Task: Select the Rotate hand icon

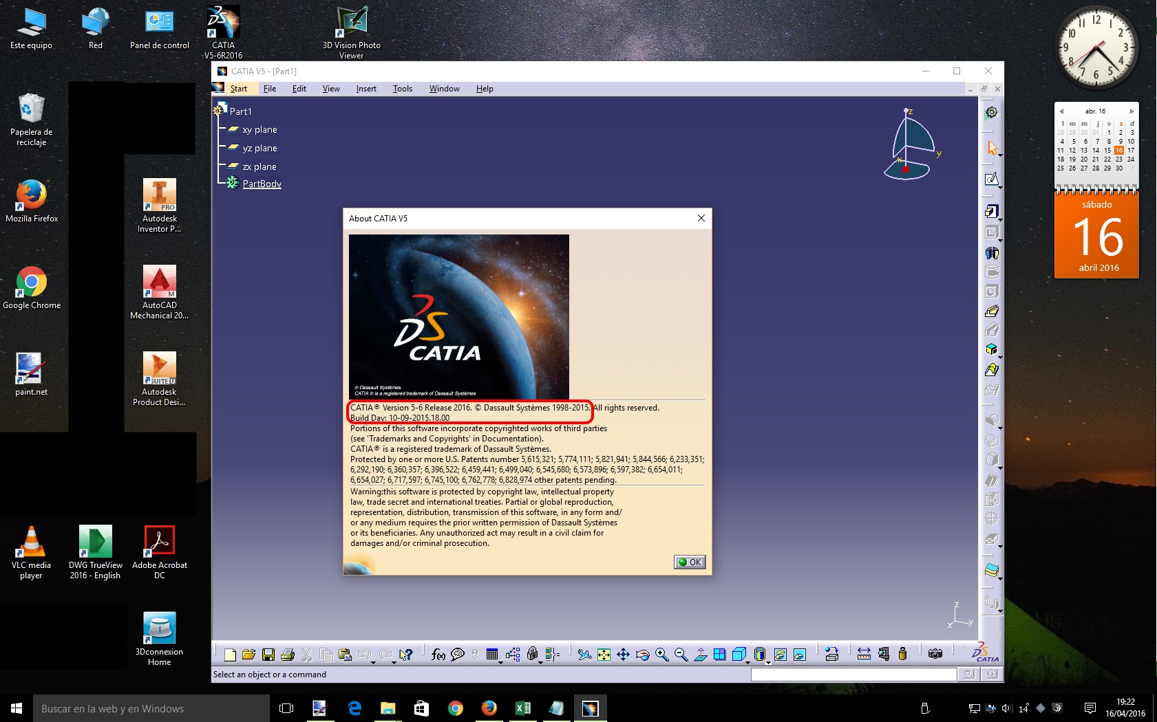Action: point(642,655)
